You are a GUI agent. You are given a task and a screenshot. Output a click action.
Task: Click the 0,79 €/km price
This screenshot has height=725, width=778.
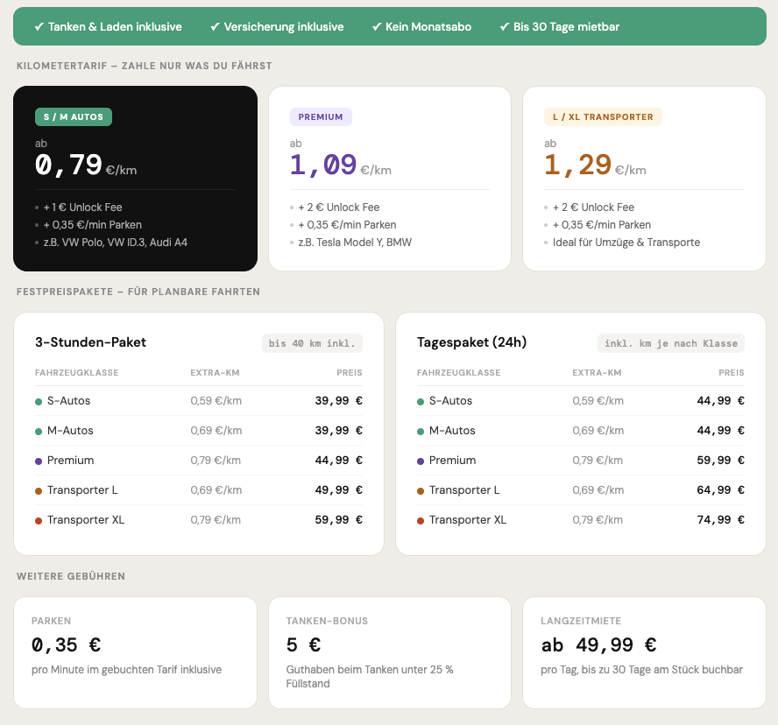tap(86, 165)
